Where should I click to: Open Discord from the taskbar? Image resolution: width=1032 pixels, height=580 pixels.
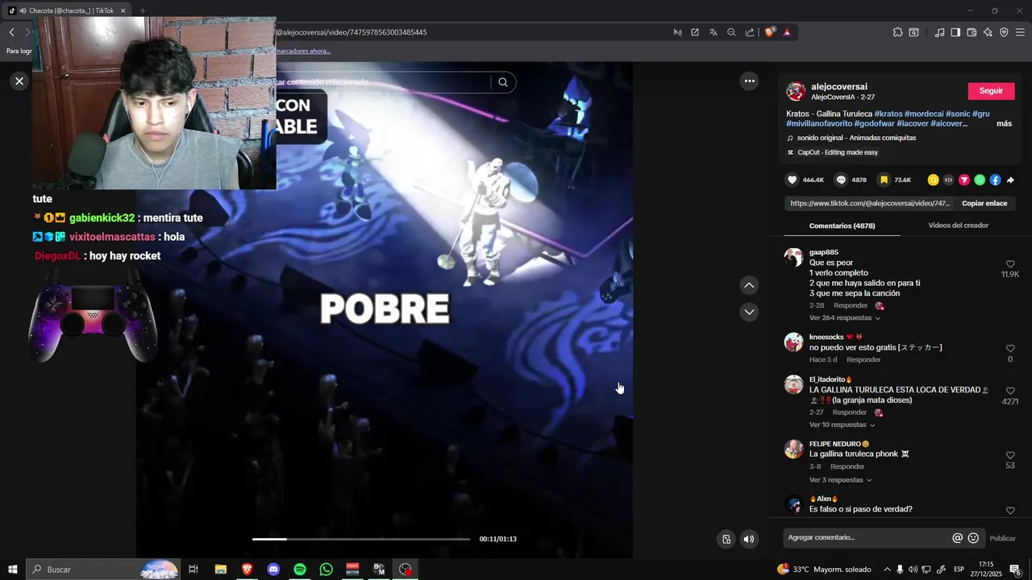point(273,570)
